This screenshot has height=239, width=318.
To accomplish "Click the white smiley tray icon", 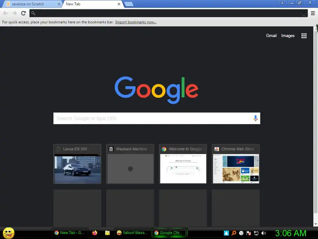I will (x=241, y=233).
